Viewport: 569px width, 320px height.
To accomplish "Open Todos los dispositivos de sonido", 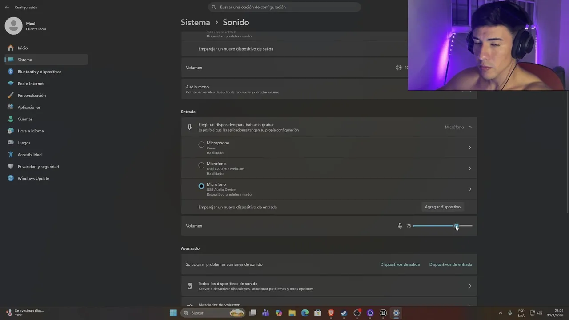I will coord(329,286).
